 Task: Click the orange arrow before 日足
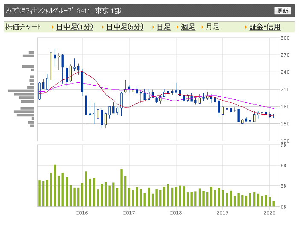click(153, 27)
